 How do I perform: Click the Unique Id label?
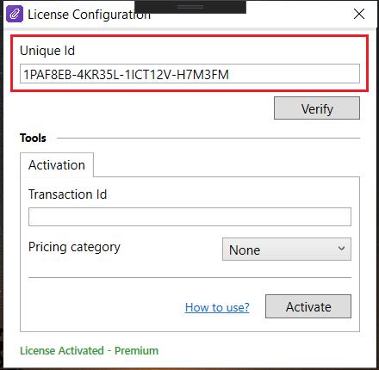pyautogui.click(x=47, y=51)
